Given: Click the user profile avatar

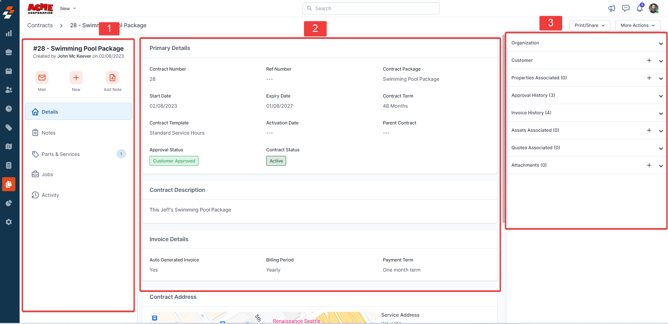Looking at the screenshot, I should (x=653, y=8).
